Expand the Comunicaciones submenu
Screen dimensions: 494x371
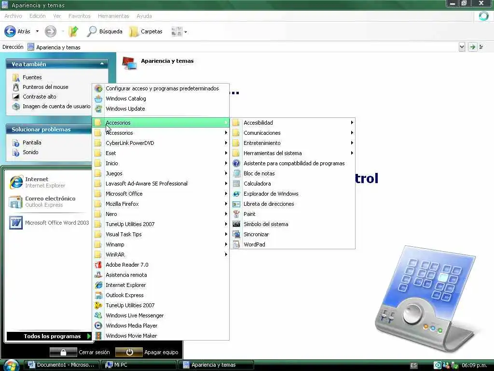point(293,133)
